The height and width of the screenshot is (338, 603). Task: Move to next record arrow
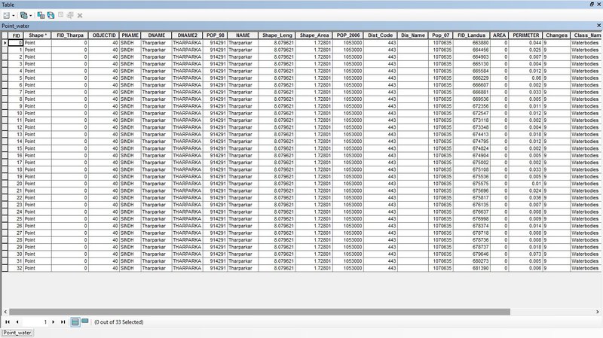click(54, 321)
